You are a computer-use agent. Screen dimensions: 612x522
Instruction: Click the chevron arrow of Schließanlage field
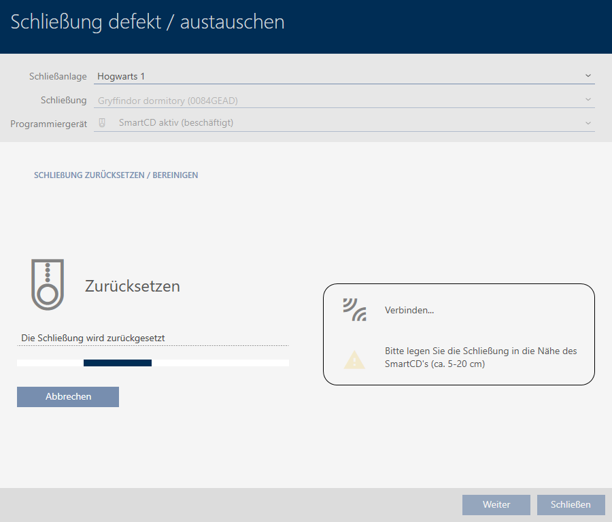click(588, 75)
